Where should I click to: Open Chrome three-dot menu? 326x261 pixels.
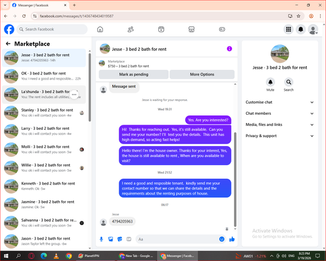[x=320, y=16]
